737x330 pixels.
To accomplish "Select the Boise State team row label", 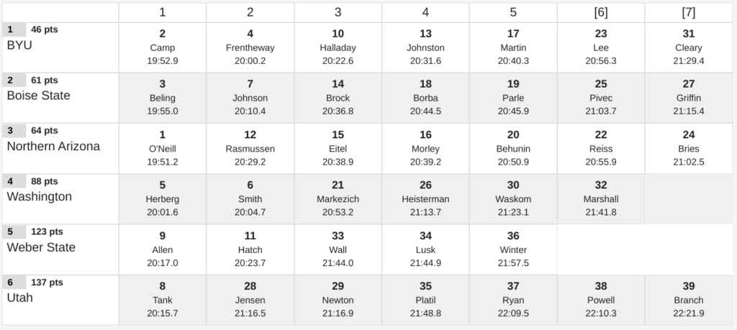I will click(x=39, y=96).
